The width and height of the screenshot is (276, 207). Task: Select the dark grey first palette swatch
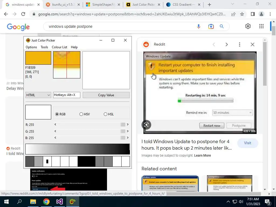30,161
